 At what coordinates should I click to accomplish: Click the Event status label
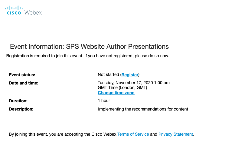click(x=22, y=75)
